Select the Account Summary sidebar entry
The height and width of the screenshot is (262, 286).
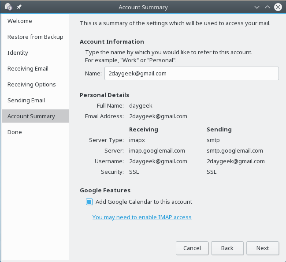31,116
